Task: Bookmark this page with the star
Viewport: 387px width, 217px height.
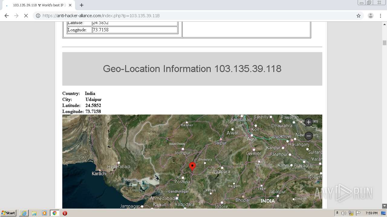Action: [x=359, y=16]
